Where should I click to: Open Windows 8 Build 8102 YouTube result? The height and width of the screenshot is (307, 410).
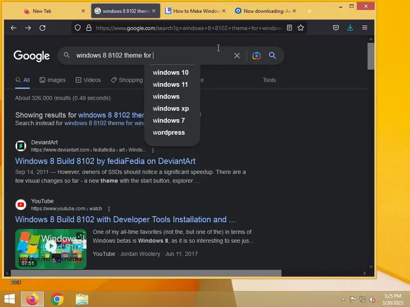pos(125,219)
